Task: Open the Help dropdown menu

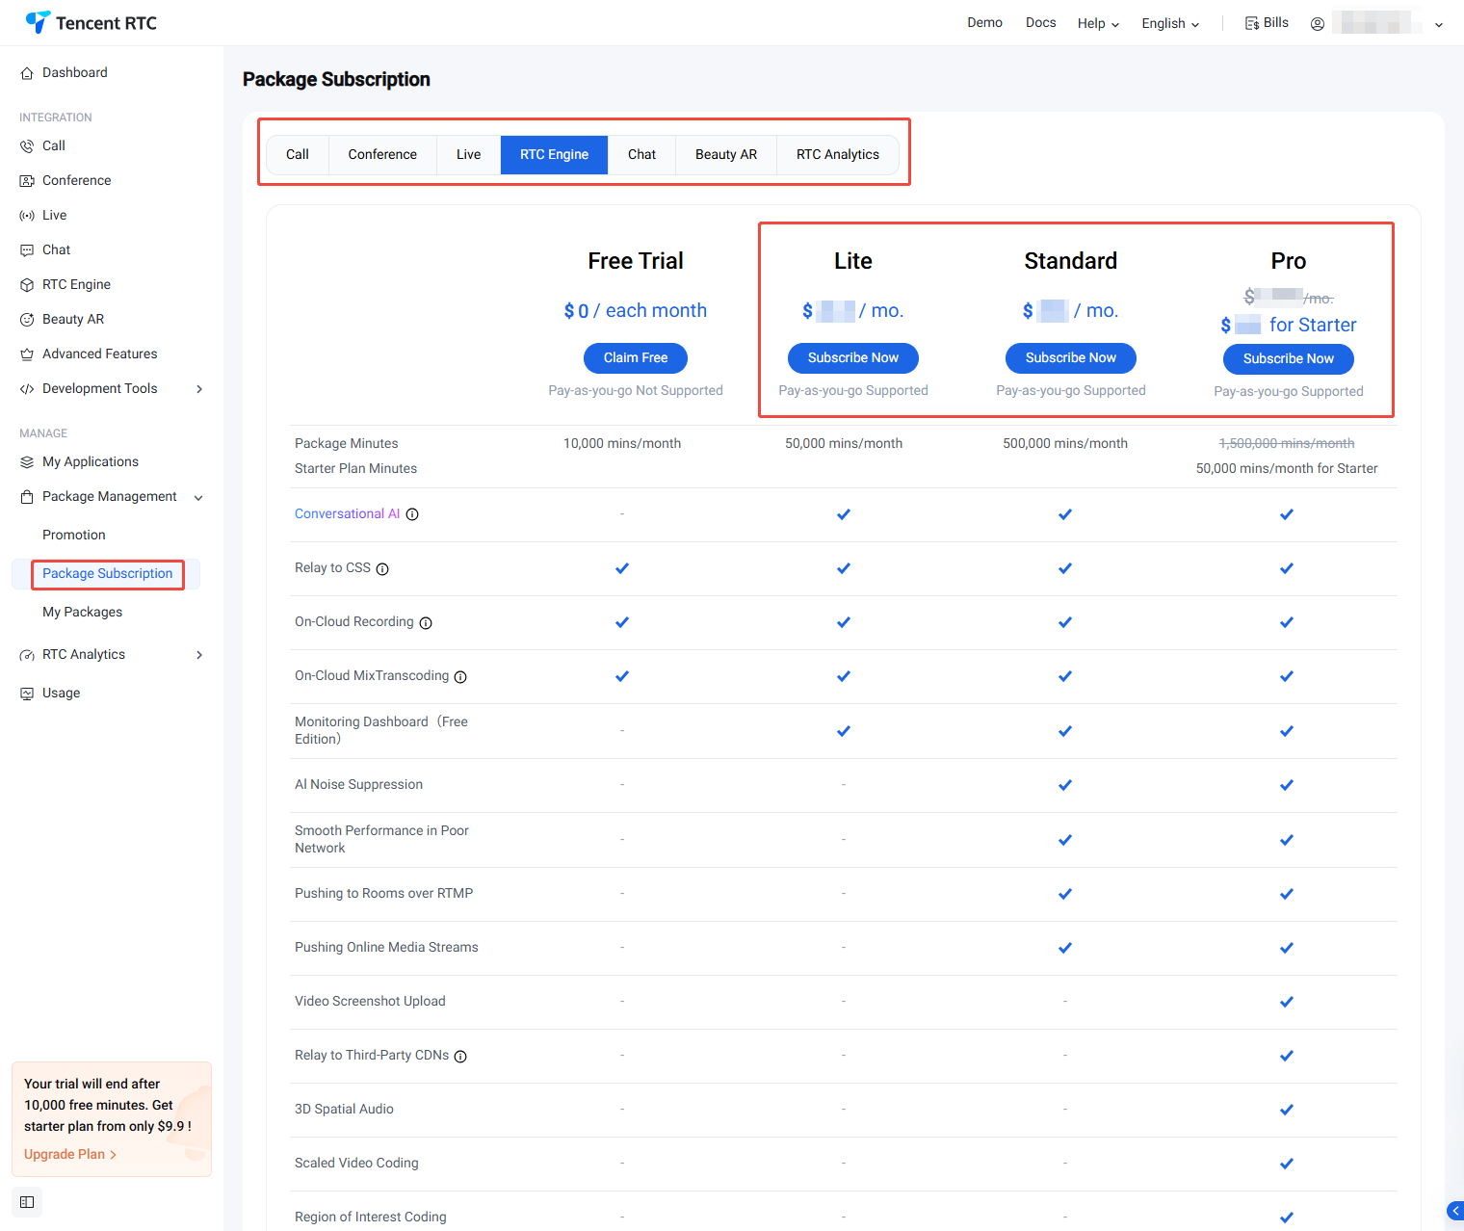Action: pos(1098,23)
